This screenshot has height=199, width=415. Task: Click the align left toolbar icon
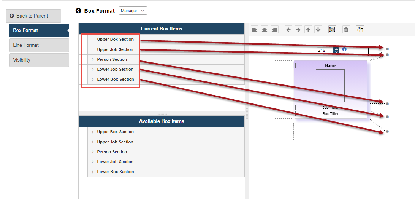(254, 30)
